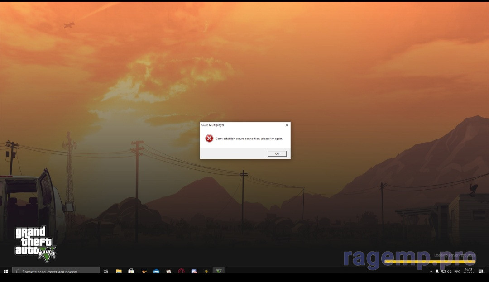Open the volume control tray icon
Viewport: 489px width, 282px height.
coord(450,272)
